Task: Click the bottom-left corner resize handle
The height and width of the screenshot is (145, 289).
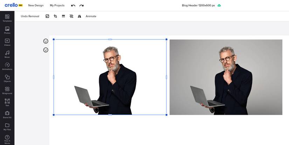Action: pyautogui.click(x=54, y=115)
